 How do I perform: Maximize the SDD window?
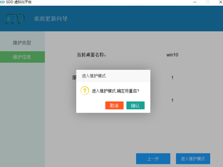(x=208, y=2)
